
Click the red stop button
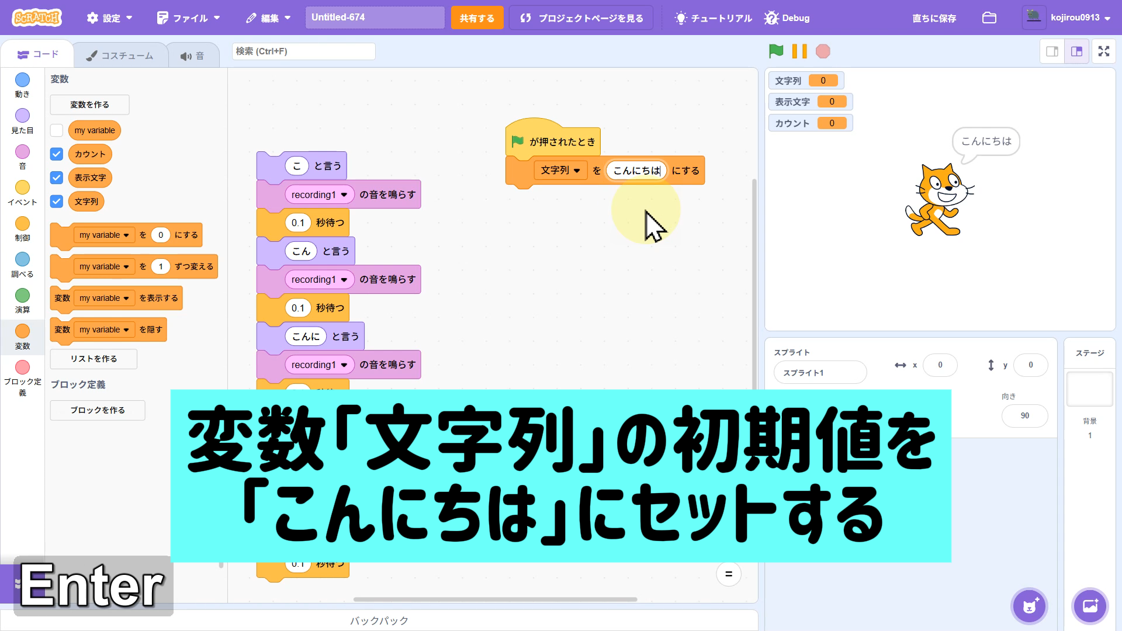pyautogui.click(x=823, y=51)
